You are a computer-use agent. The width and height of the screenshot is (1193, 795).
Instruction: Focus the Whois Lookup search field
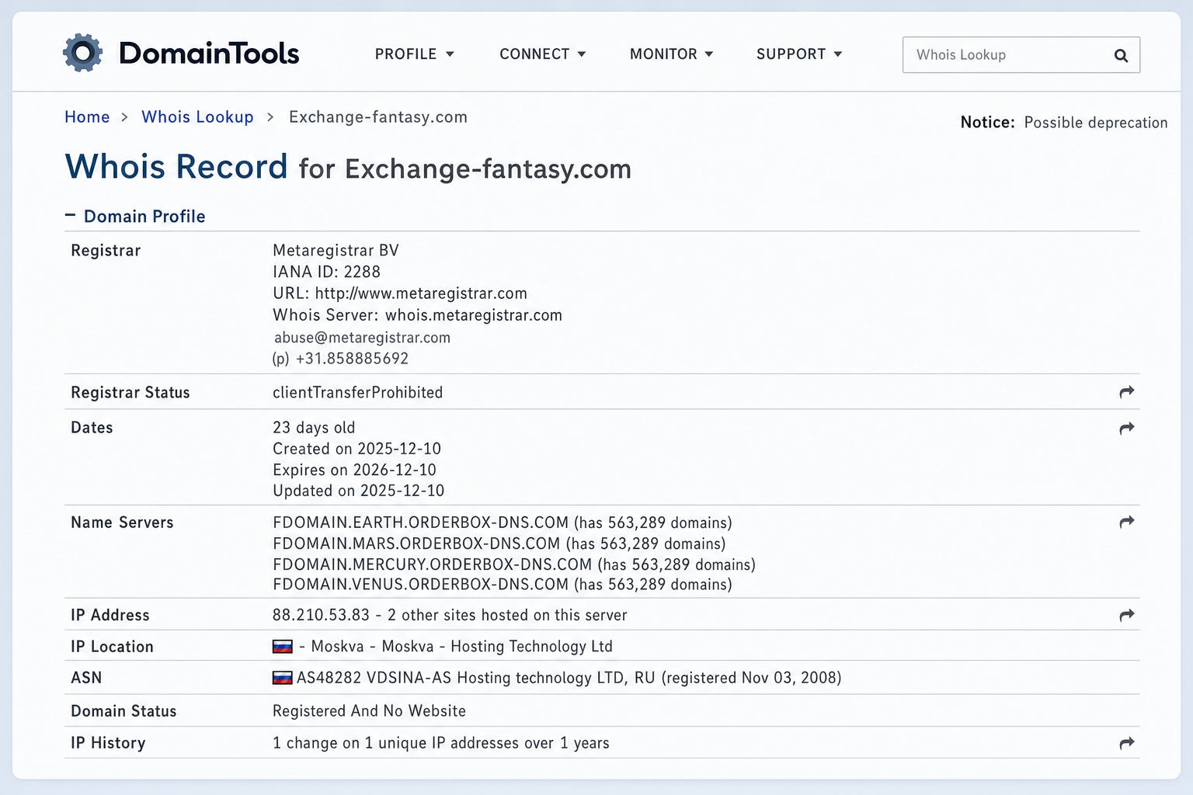(x=1021, y=55)
